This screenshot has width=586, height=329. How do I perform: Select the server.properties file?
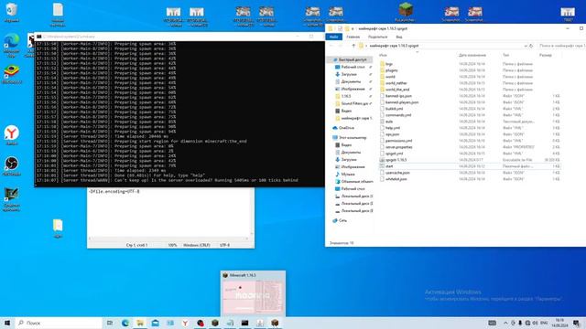399,147
